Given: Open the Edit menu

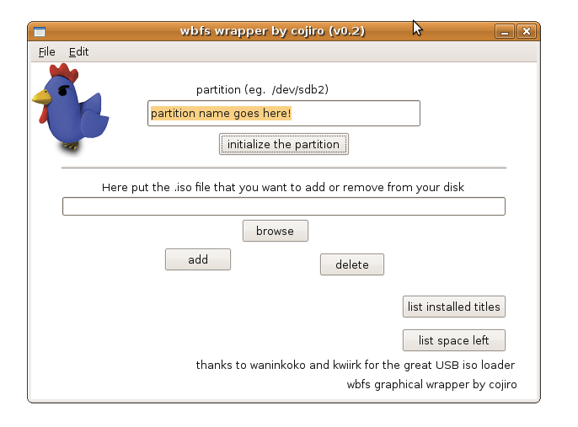Looking at the screenshot, I should (78, 51).
